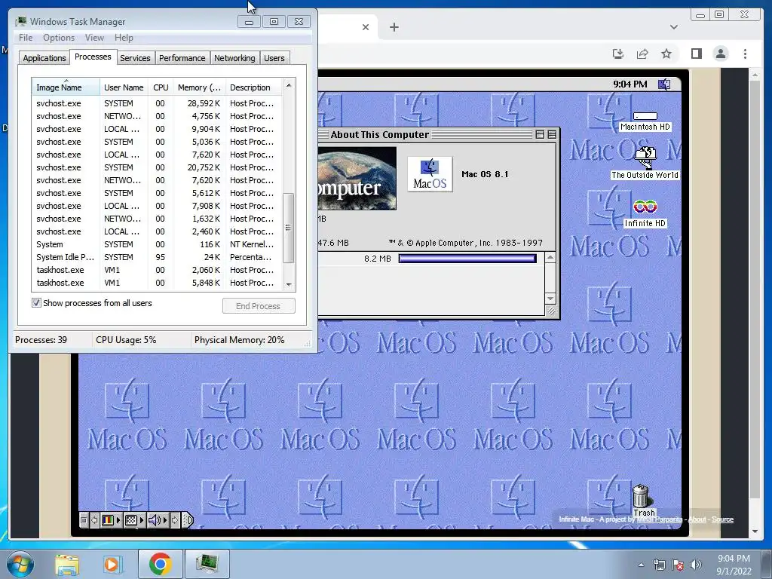
Task: Open the Chrome profile avatar icon
Action: click(720, 54)
